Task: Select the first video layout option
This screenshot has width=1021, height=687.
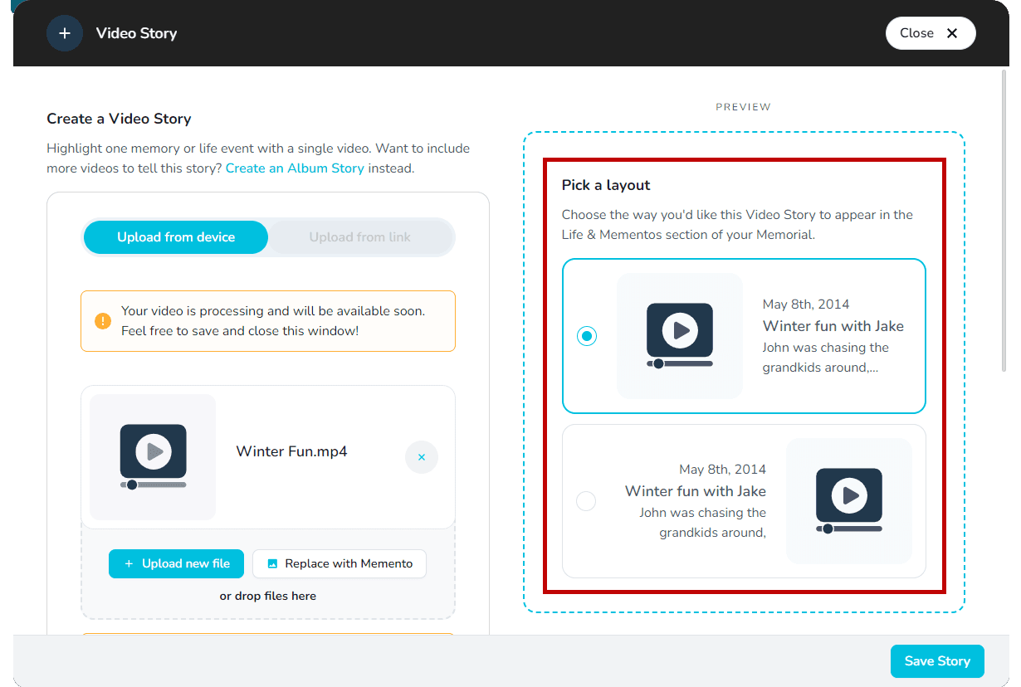Action: (x=587, y=335)
